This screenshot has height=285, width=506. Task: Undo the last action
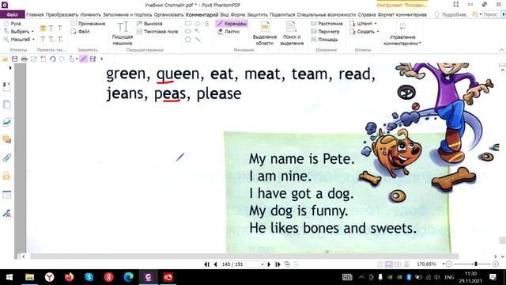53,59
